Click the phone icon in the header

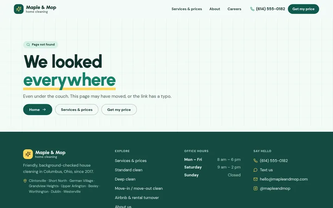point(252,9)
